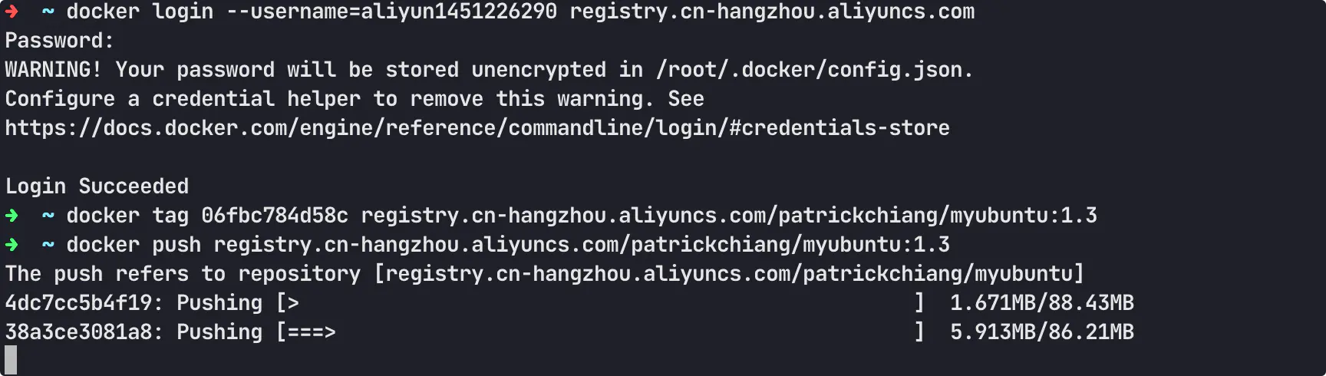
Task: Click the WARNING! word in the output
Action: pyautogui.click(x=54, y=70)
